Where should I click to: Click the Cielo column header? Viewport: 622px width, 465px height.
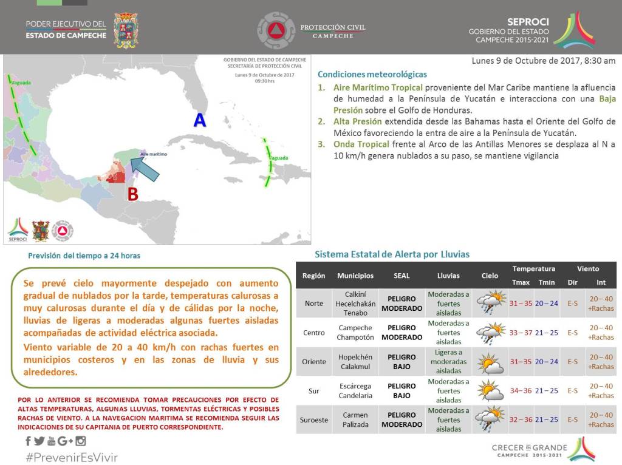490,276
